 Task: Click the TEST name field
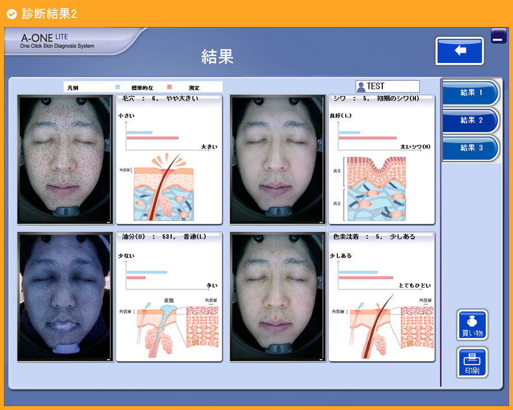tap(392, 86)
